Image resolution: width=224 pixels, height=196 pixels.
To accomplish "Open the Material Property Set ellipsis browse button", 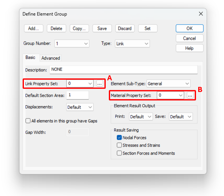I will pyautogui.click(x=190, y=95).
